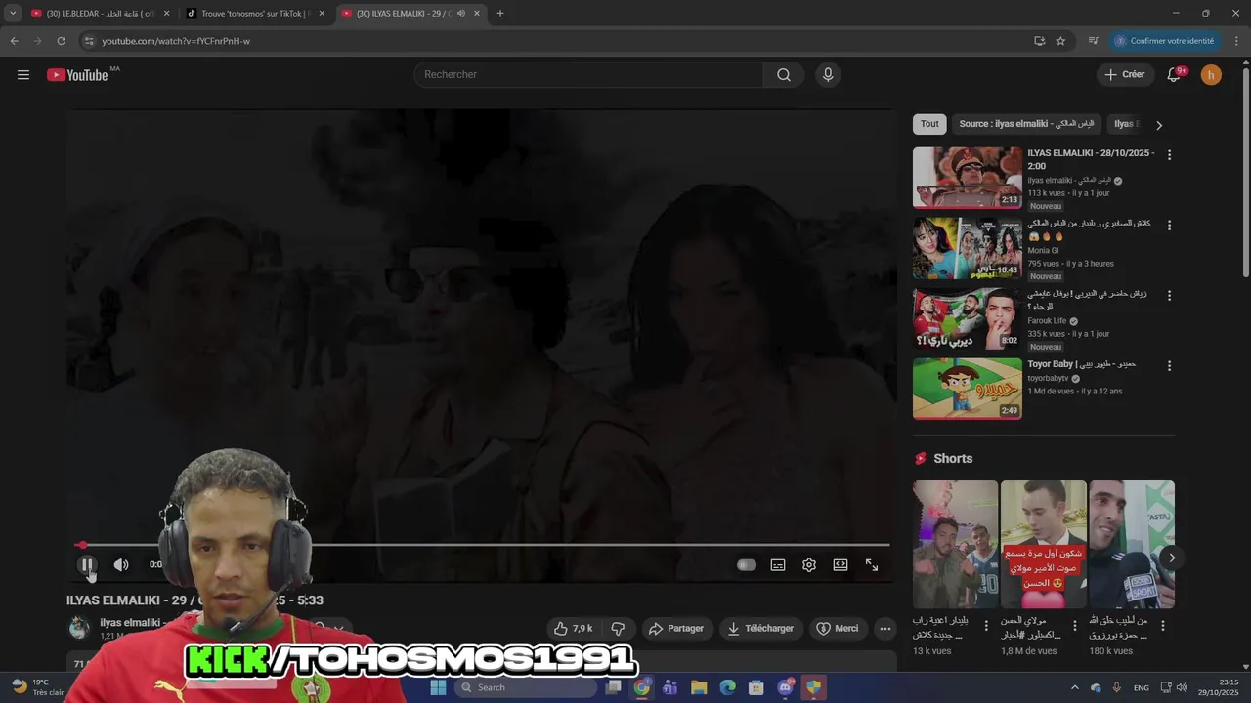Image resolution: width=1251 pixels, height=703 pixels.
Task: Like the video with 7,9 k likes
Action: click(574, 629)
